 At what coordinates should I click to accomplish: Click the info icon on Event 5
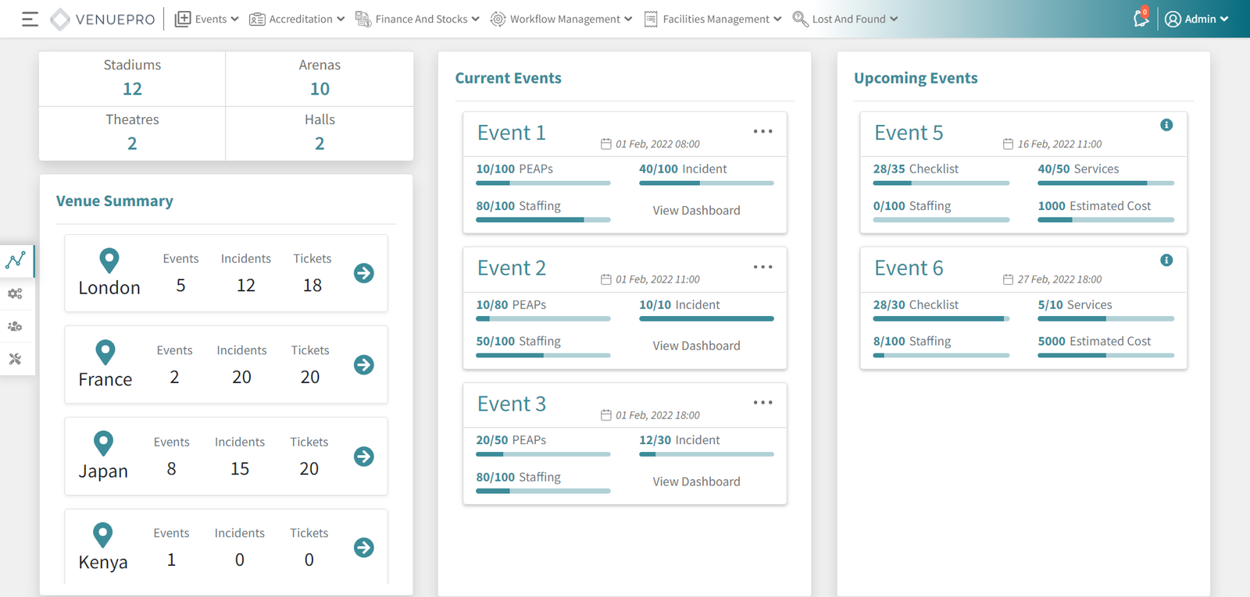coord(1166,125)
